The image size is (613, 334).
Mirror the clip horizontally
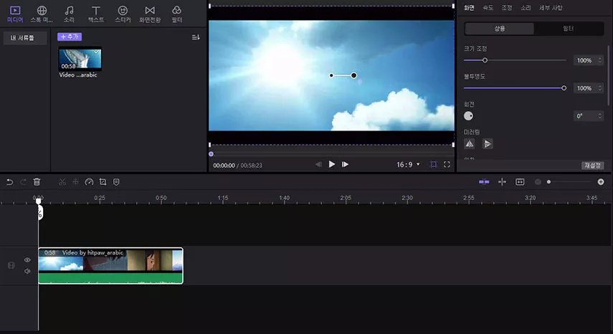[x=470, y=144]
